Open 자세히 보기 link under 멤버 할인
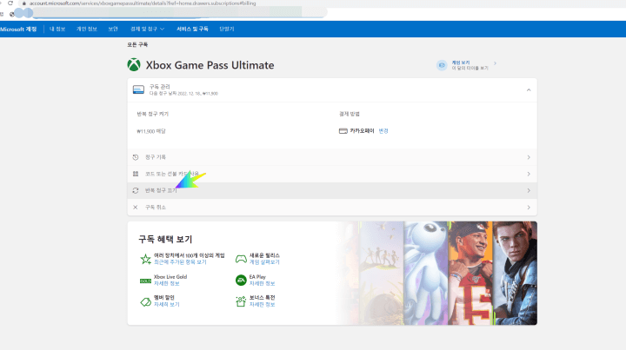Image resolution: width=626 pixels, height=350 pixels. [166, 305]
